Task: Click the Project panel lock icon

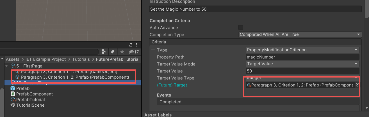Action: tap(131, 45)
